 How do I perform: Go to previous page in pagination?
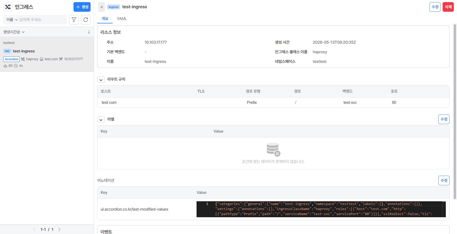pyautogui.click(x=34, y=229)
